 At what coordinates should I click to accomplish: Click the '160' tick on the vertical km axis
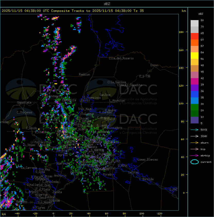click(181, 50)
